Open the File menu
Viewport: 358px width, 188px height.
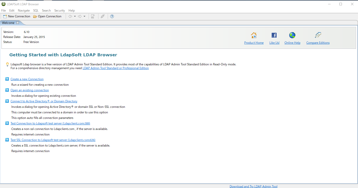[x=4, y=11]
